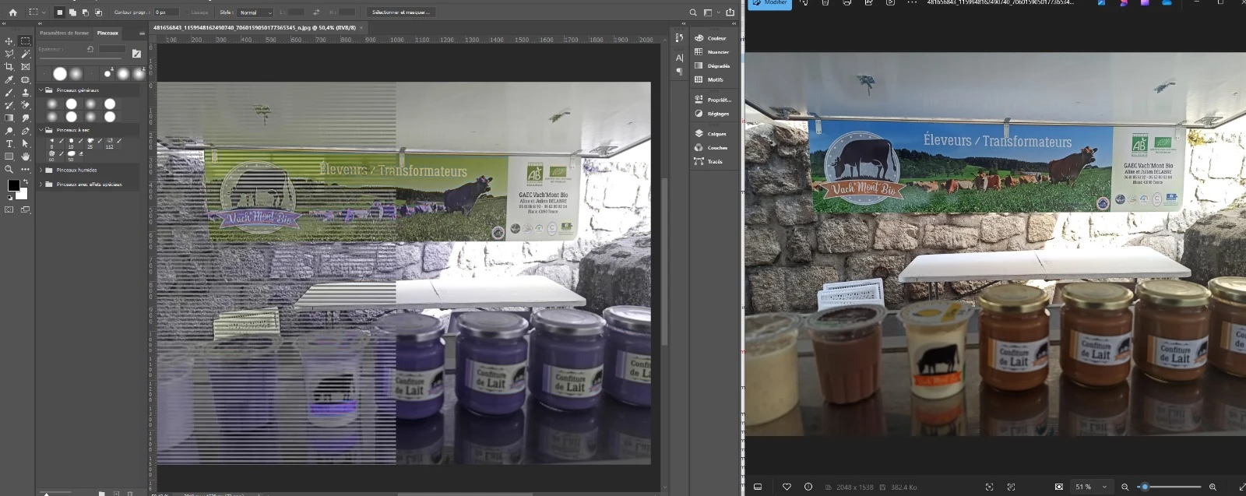
Task: Open the Tracés panel
Action: click(x=709, y=162)
